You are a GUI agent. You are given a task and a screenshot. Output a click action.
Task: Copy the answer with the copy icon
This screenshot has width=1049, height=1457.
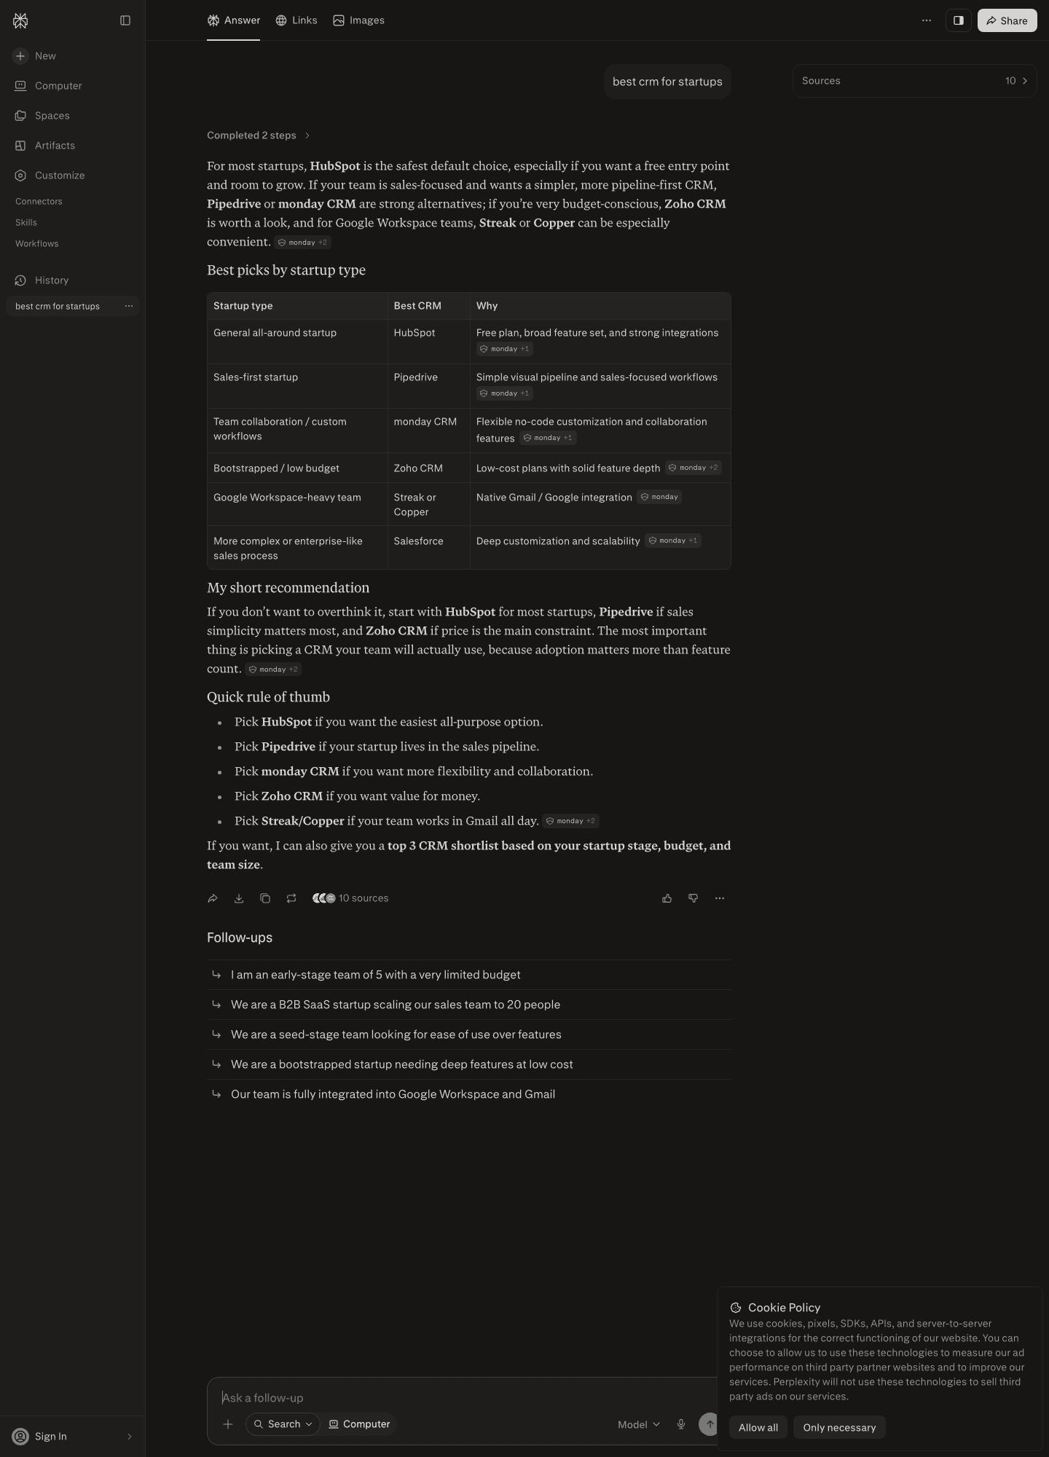point(265,898)
